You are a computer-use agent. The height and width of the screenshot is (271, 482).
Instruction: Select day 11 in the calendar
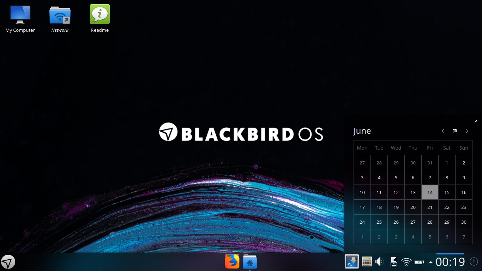pyautogui.click(x=379, y=192)
